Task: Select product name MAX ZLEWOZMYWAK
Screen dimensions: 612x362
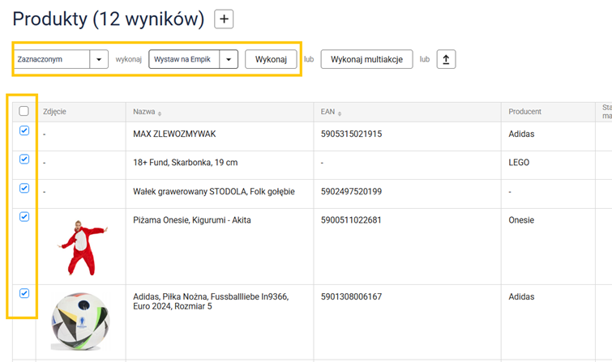Action: click(174, 134)
